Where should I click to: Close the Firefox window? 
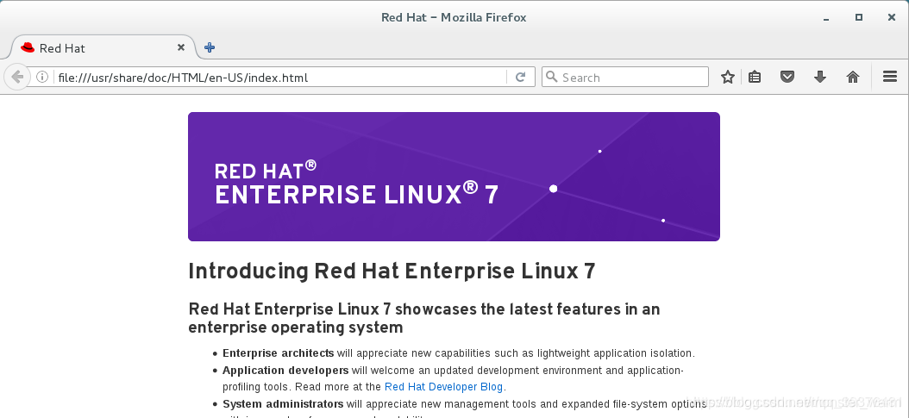893,17
